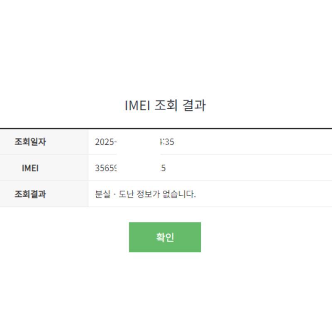Click the masked part of the date value
This screenshot has height=332, width=332.
click(x=138, y=142)
